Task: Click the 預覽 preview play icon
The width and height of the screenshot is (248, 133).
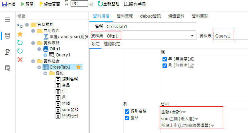Action: [23, 4]
